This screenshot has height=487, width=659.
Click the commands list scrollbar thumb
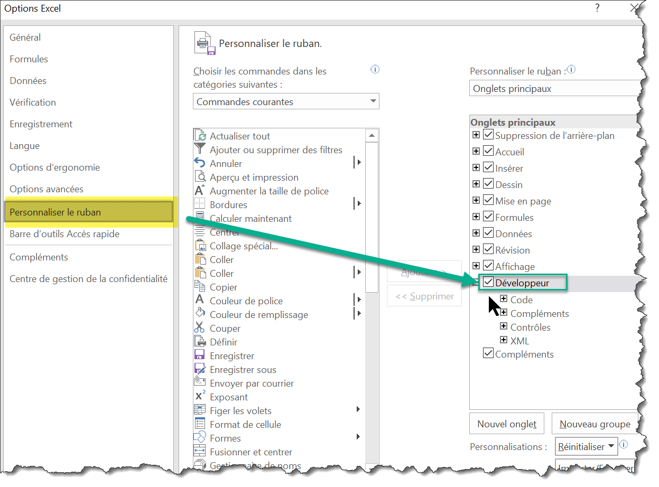(x=373, y=217)
